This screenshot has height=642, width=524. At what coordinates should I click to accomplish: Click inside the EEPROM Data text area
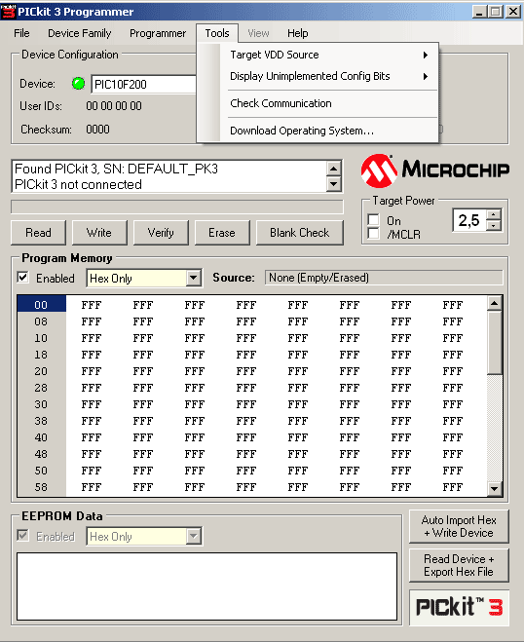pyautogui.click(x=206, y=586)
